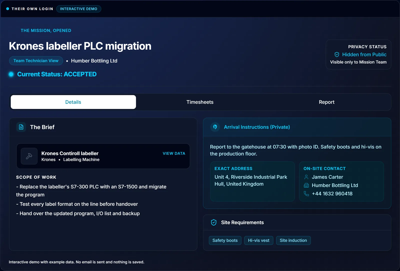Select the Hi-vis vest requirement tag

[259, 240]
